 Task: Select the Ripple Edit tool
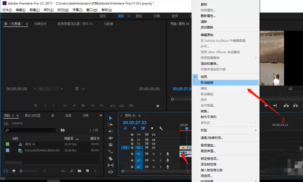110,138
